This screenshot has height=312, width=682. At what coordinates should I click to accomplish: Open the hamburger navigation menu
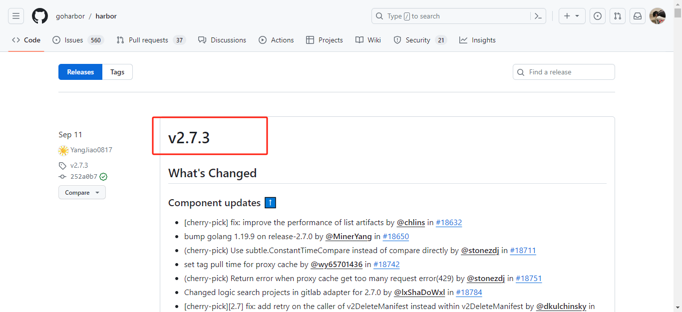coord(16,16)
